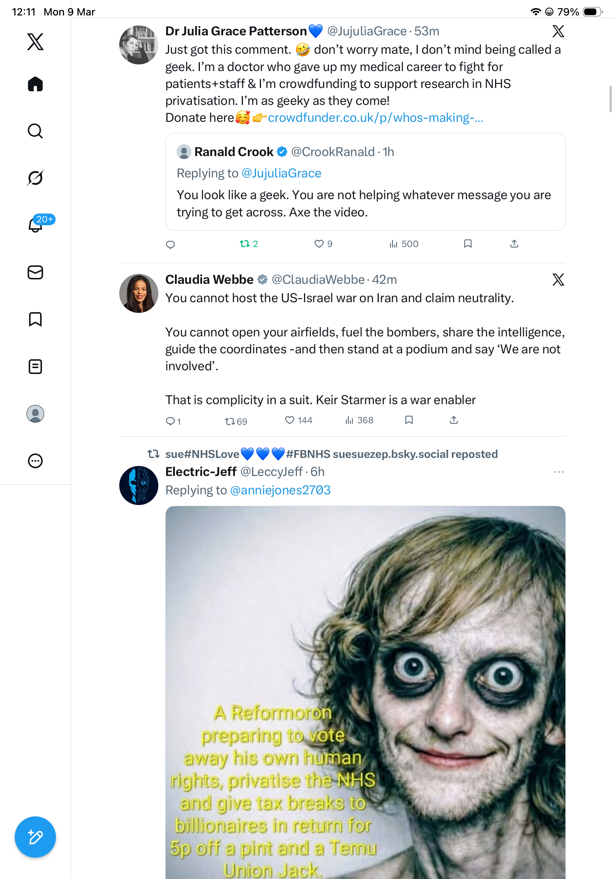Image resolution: width=614 pixels, height=879 pixels.
Task: Bookmark Claudia Webbe's post
Action: [409, 420]
